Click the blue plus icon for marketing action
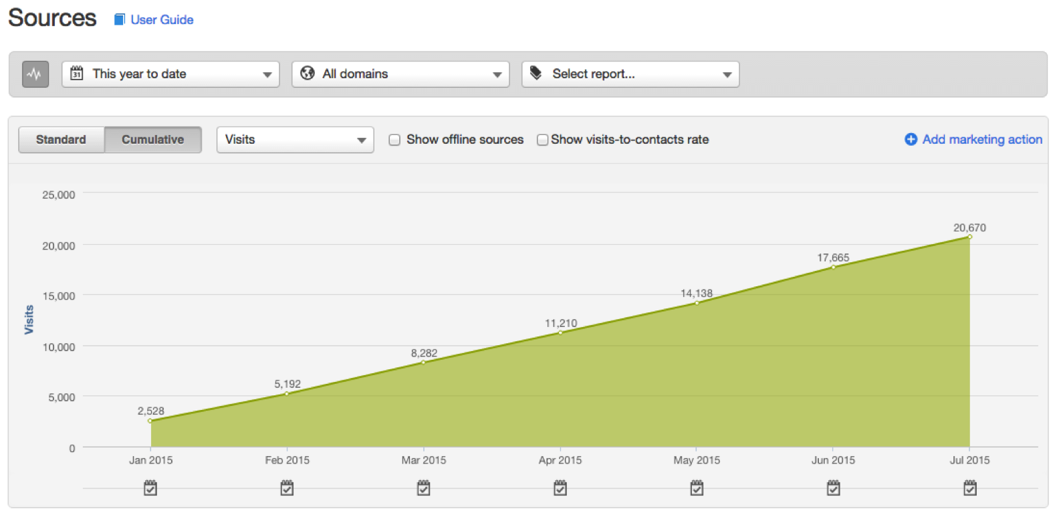This screenshot has width=1057, height=517. 911,139
